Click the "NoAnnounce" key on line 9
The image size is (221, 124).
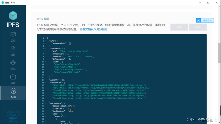click(x=58, y=59)
